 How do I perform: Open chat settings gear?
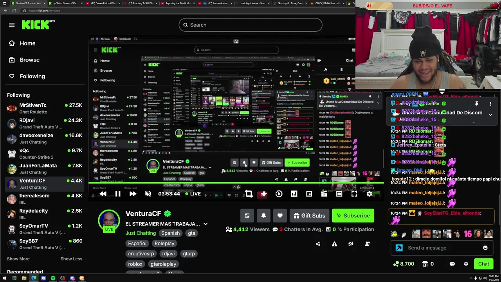coord(466,264)
